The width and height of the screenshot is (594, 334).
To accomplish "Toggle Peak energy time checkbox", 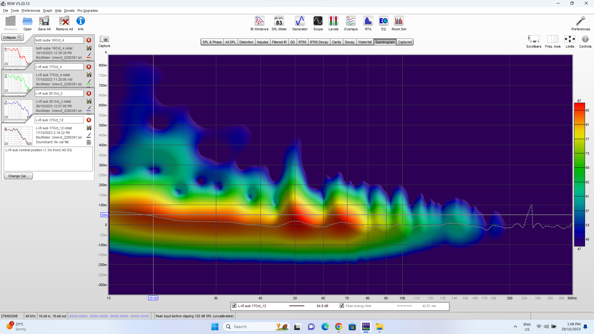I will pyautogui.click(x=342, y=306).
